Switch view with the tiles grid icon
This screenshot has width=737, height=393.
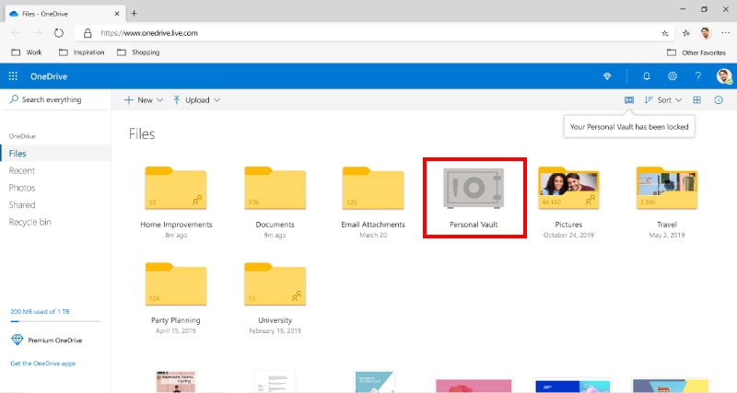point(697,100)
